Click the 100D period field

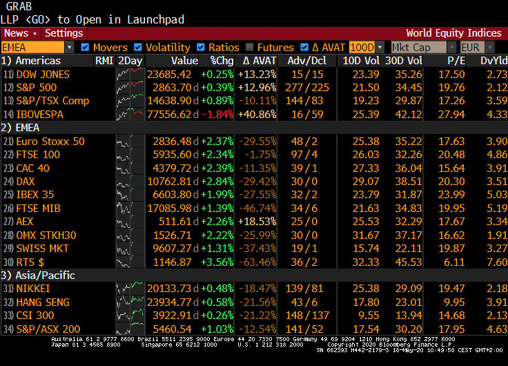(362, 48)
